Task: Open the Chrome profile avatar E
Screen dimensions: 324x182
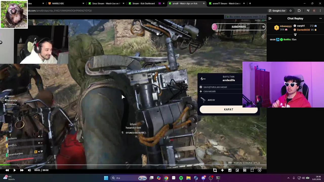Action: pyautogui.click(x=314, y=11)
